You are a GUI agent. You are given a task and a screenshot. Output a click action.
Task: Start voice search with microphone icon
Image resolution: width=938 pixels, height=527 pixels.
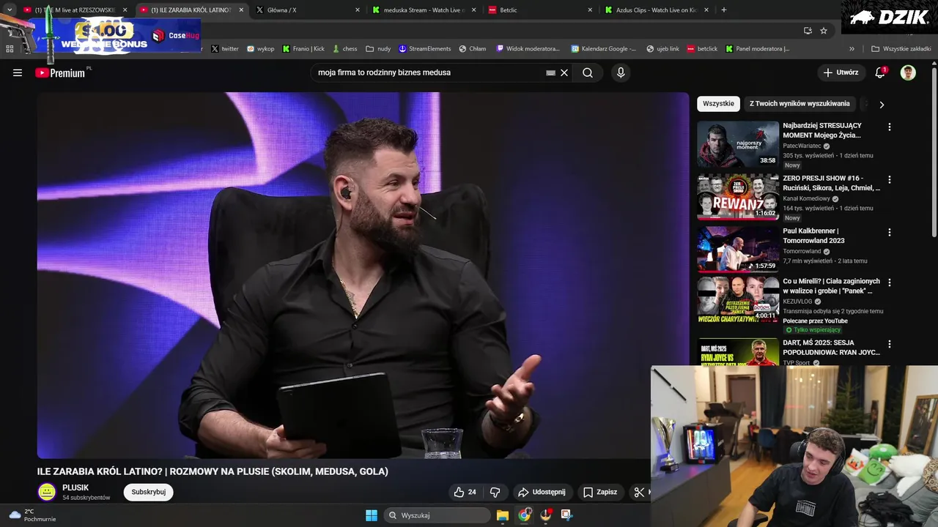click(x=621, y=72)
